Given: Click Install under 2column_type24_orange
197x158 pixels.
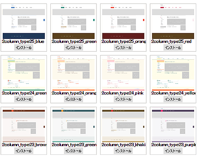Looking at the screenshot, I should click(x=73, y=99).
